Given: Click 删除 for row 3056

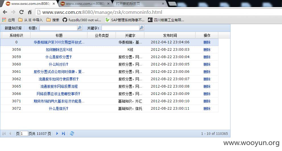Looking at the screenshot, I should click(x=207, y=50).
